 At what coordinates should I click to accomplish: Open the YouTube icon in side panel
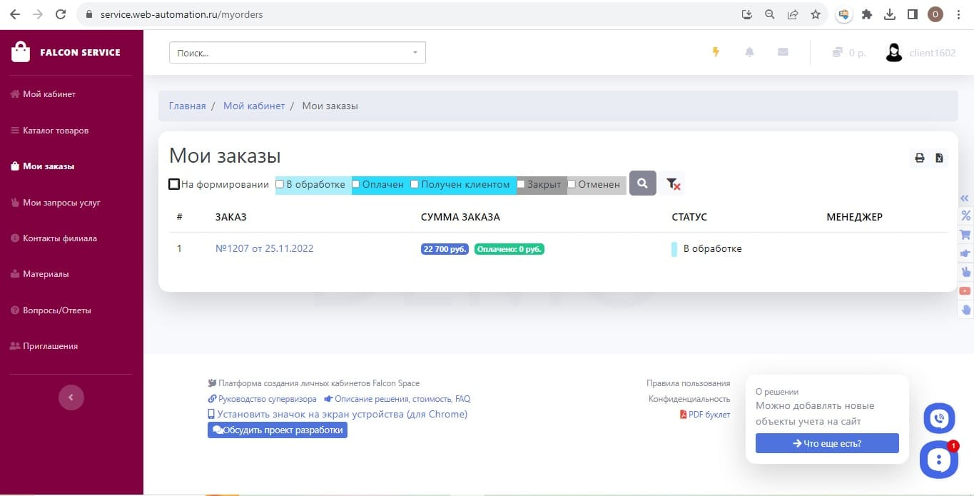(x=965, y=290)
